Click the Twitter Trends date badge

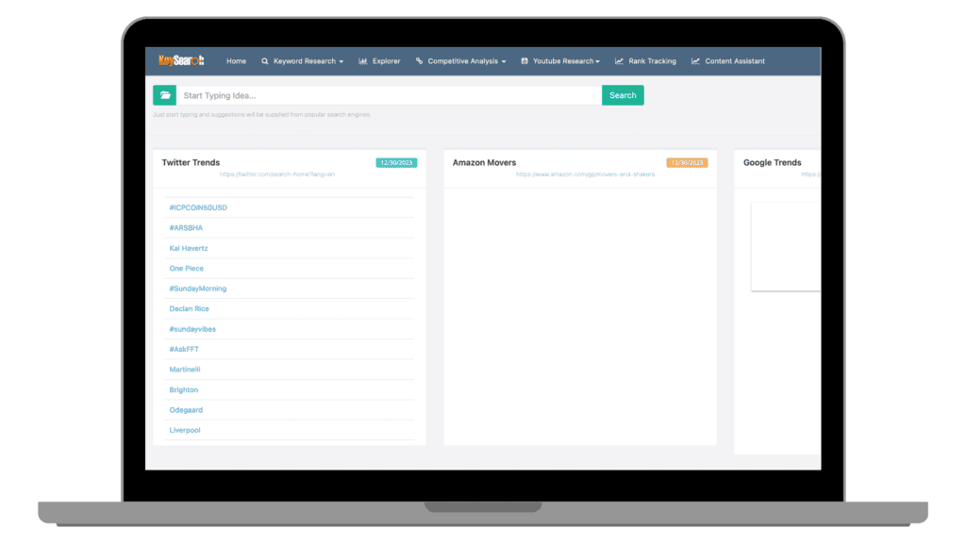tap(396, 162)
